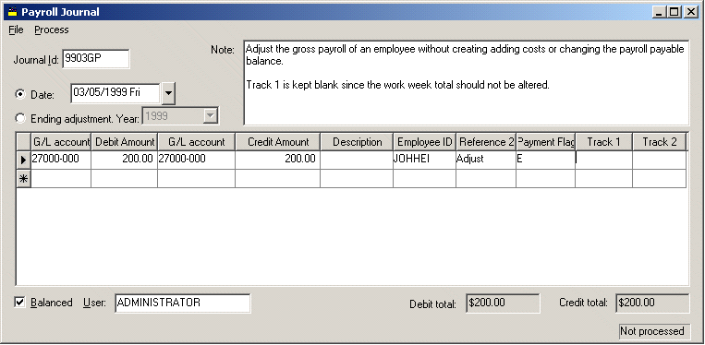This screenshot has width=705, height=345.
Task: Click the Description column header
Action: coord(357,142)
